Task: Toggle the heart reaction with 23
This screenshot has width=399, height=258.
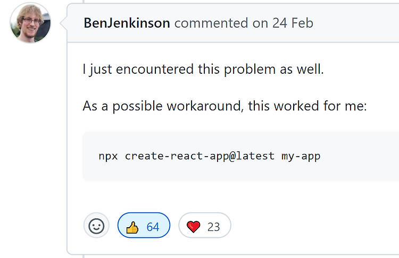Action: (x=205, y=225)
